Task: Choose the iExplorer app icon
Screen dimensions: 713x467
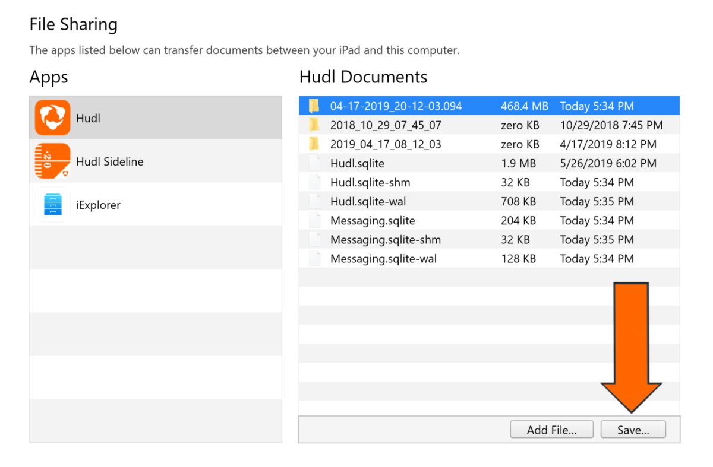Action: pos(52,205)
